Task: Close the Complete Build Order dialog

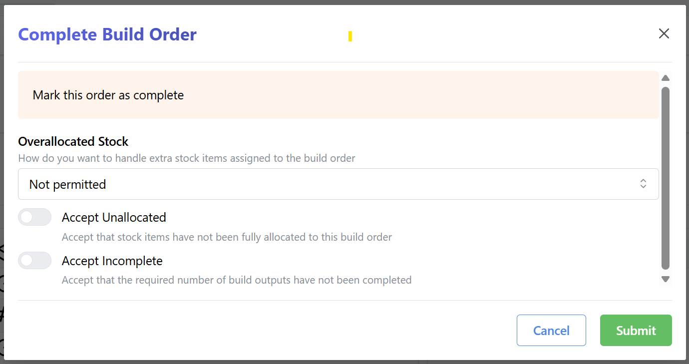Action: click(664, 34)
